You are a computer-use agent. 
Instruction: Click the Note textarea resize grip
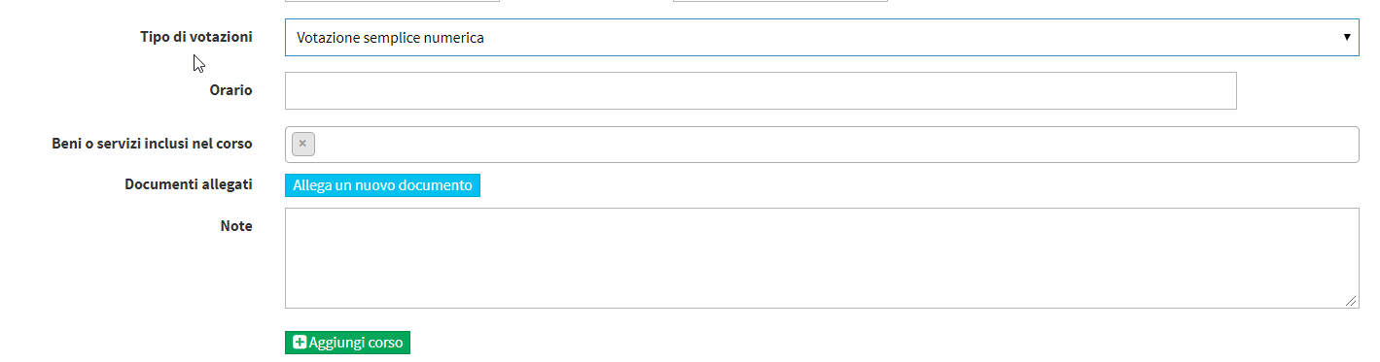[1352, 302]
